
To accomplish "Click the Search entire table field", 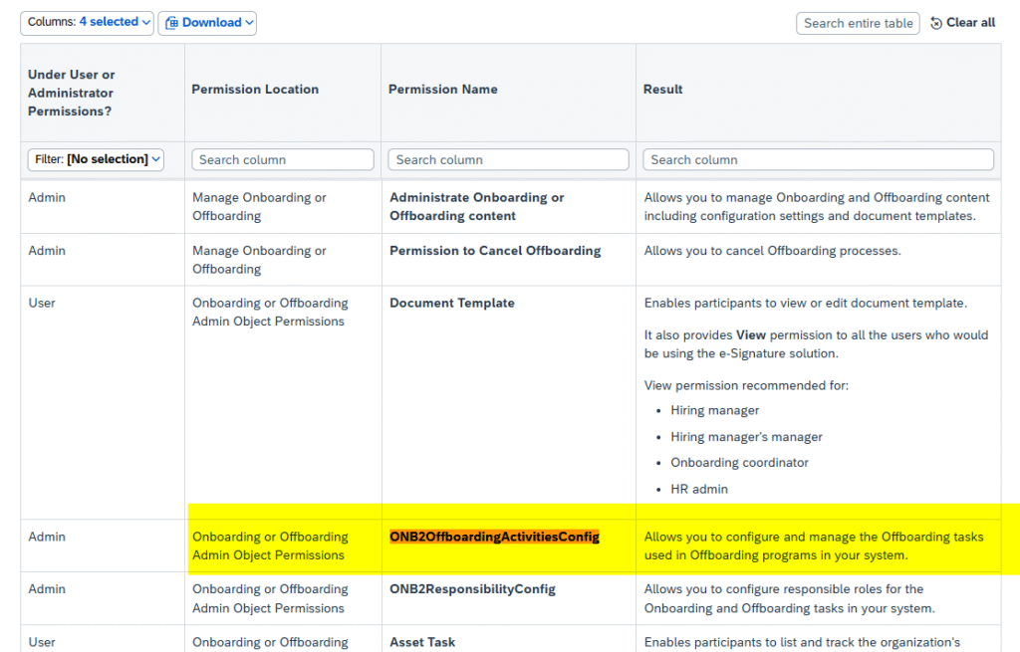I will [858, 23].
